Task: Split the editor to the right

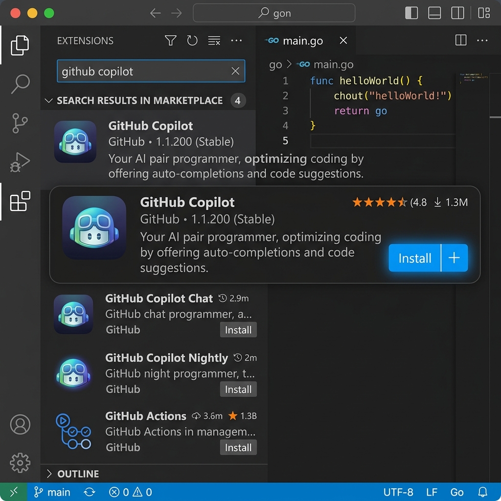Action: (x=461, y=40)
